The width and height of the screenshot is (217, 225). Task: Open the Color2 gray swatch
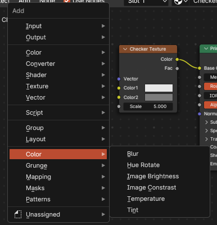[x=159, y=97]
